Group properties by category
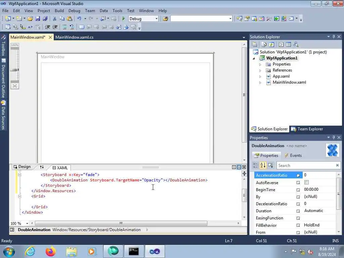 tap(255, 165)
